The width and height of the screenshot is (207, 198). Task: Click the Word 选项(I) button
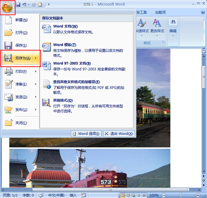pos(86,134)
